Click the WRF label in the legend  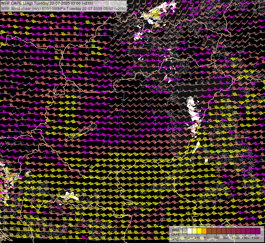pos(176,230)
